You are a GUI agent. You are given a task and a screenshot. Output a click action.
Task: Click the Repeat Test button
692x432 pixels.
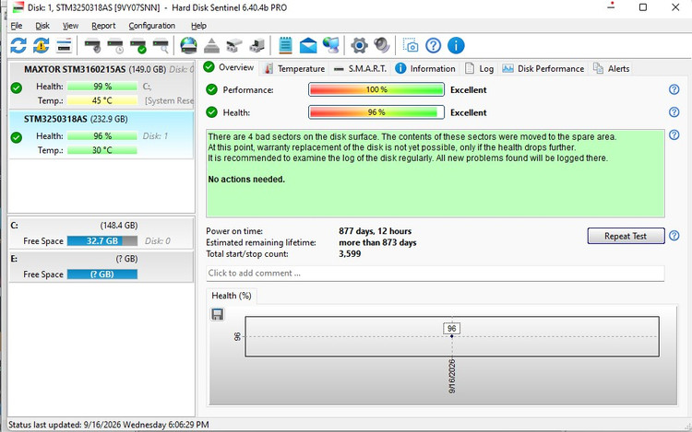click(x=626, y=236)
